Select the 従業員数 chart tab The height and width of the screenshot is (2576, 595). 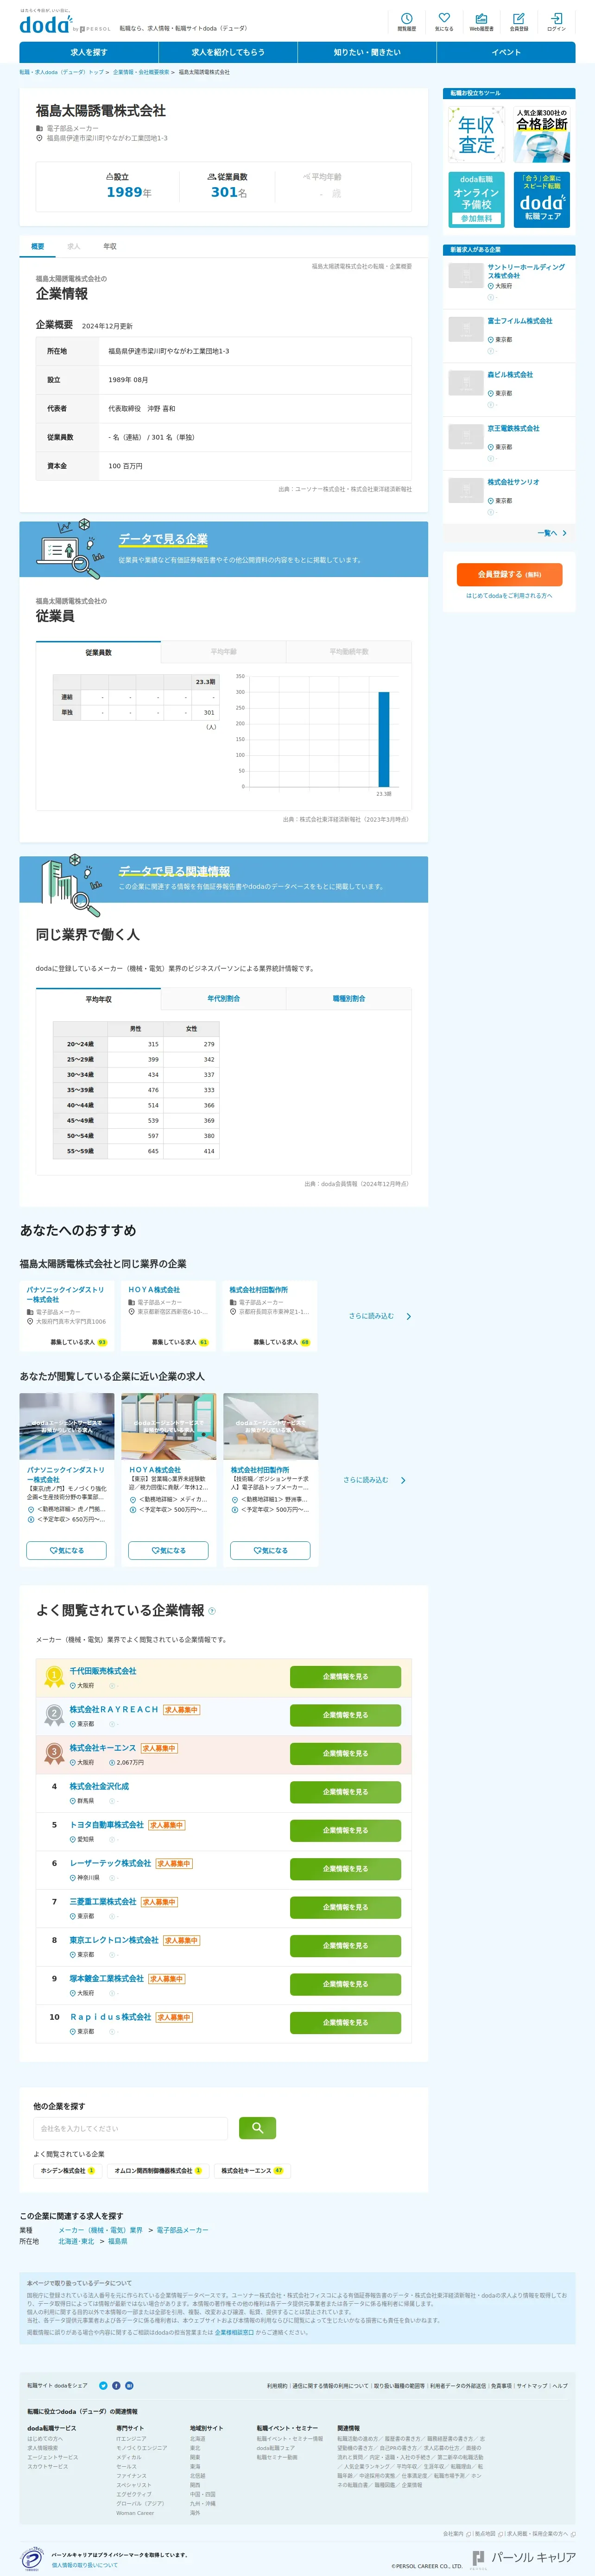pos(98,652)
